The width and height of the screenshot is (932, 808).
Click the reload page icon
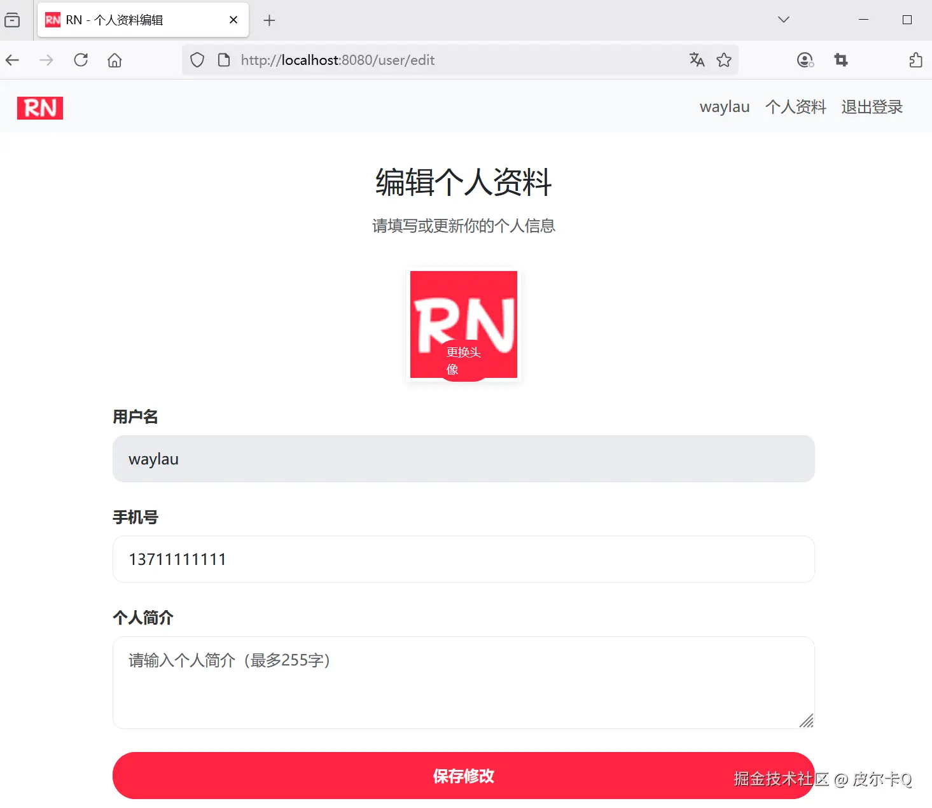click(81, 60)
